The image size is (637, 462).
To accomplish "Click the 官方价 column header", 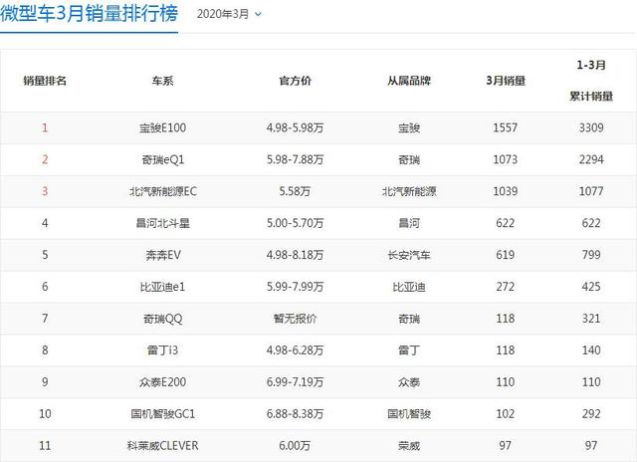I will (x=295, y=81).
